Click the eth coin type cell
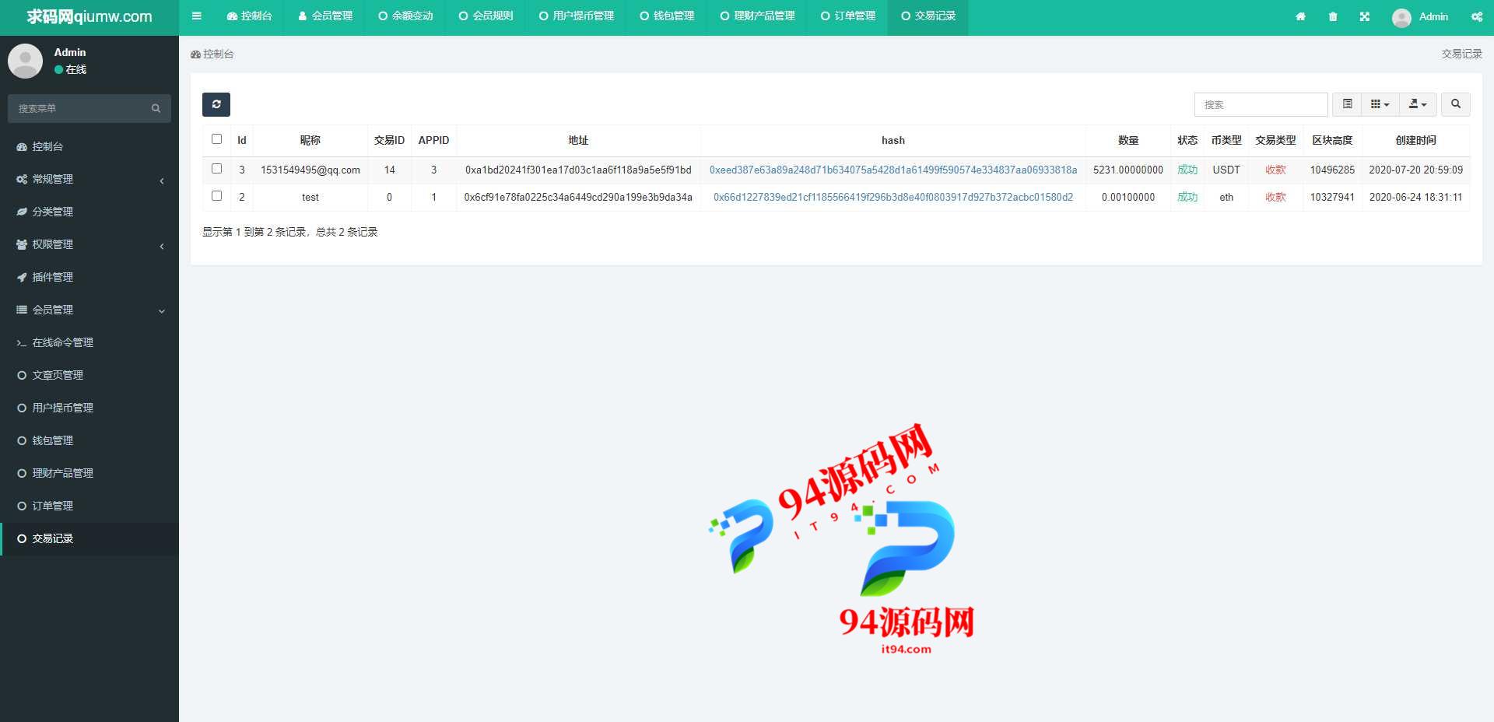The width and height of the screenshot is (1494, 722). coord(1226,197)
